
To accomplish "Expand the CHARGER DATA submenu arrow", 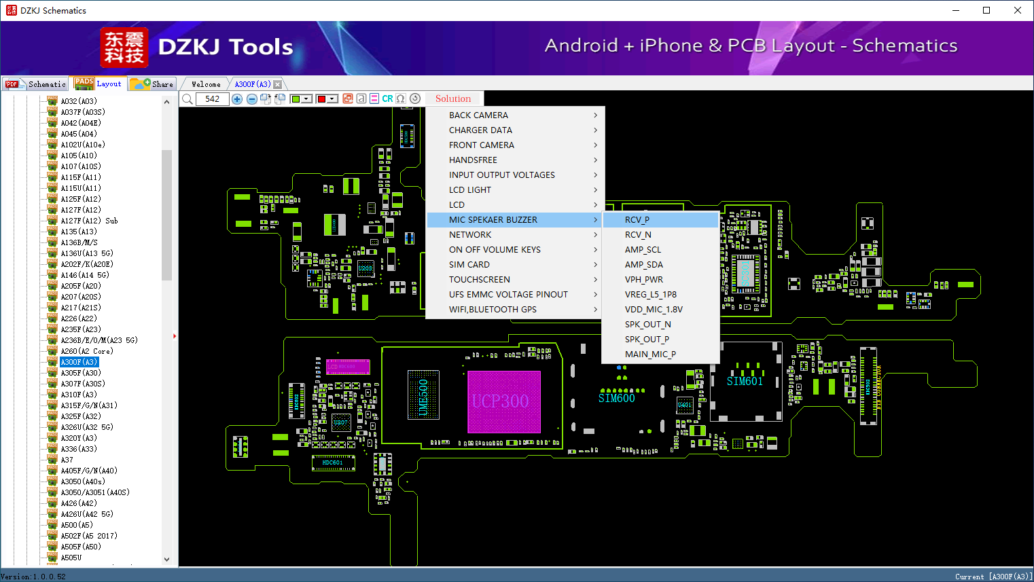I will (x=596, y=130).
